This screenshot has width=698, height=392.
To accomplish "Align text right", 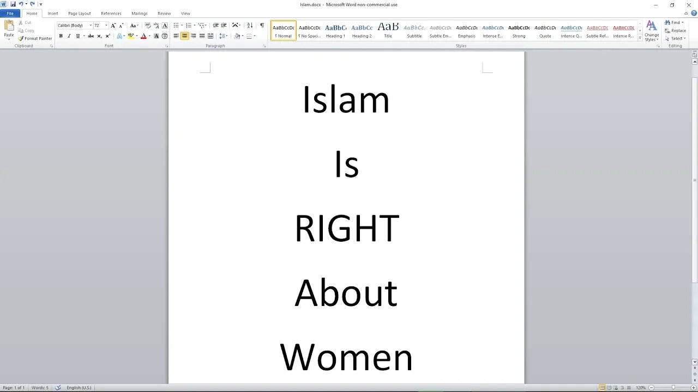I will tap(194, 36).
